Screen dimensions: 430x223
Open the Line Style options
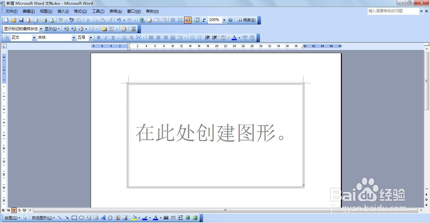(166, 218)
